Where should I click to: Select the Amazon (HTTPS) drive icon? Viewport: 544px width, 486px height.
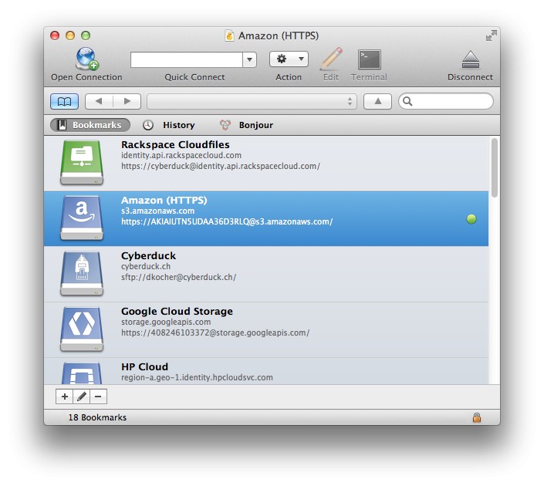82,218
